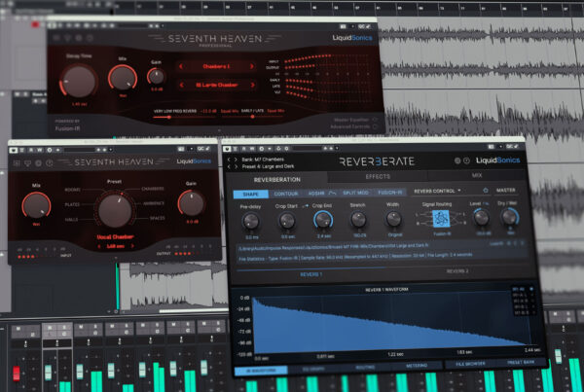Switch to REVERB 2
Screen dimensions: 584x392
coord(457,271)
